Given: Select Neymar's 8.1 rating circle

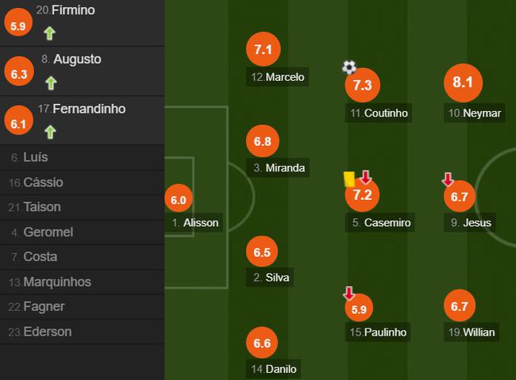Looking at the screenshot, I should [x=463, y=82].
